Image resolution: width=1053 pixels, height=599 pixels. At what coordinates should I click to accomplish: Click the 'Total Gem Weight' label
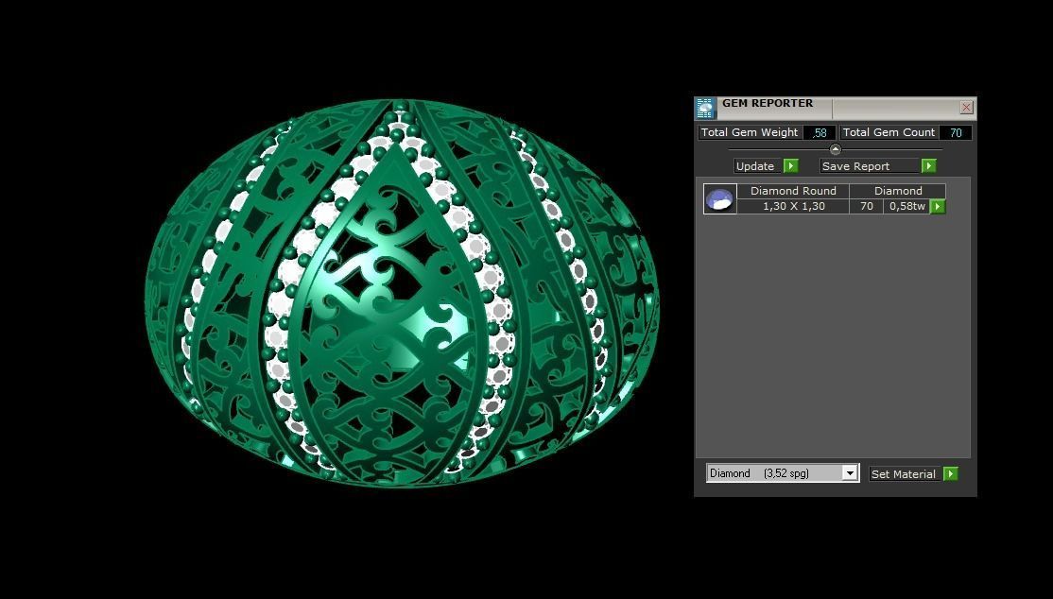[750, 133]
